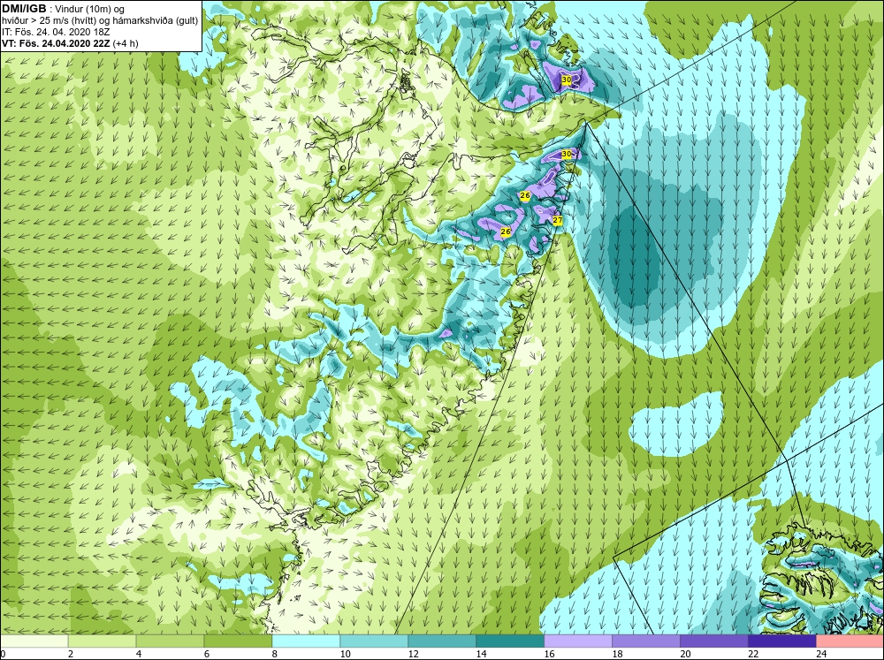The width and height of the screenshot is (884, 660).
Task: Click the legend scale label 6
Action: (x=206, y=654)
